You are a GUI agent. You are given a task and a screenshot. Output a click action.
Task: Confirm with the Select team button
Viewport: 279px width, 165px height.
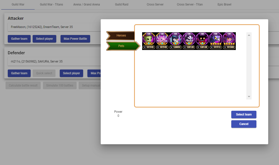click(244, 114)
